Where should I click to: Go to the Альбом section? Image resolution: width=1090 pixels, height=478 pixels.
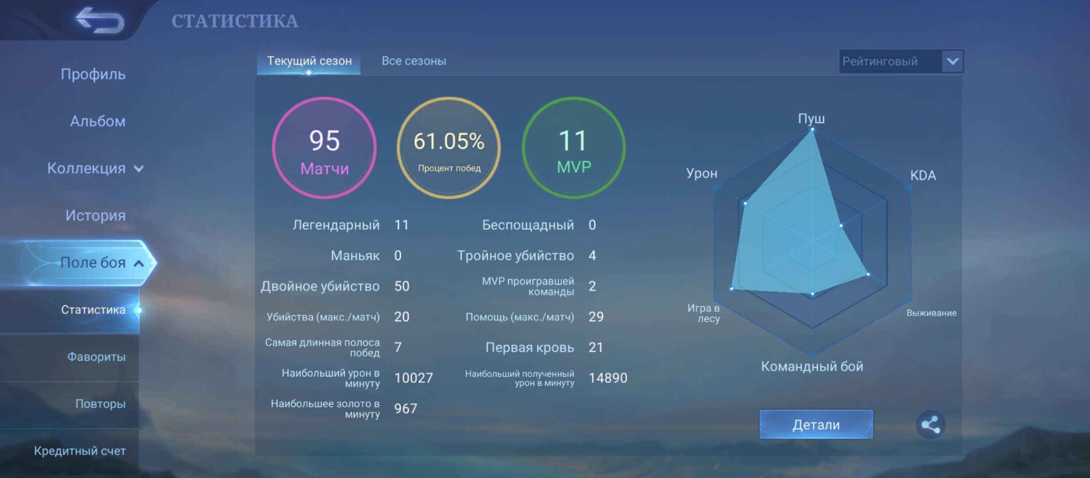click(x=97, y=121)
